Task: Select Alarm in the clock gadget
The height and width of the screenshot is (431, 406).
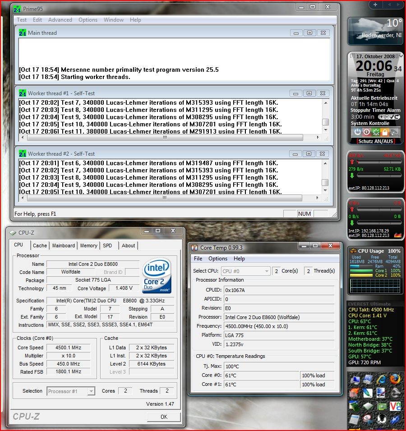Action: click(394, 110)
